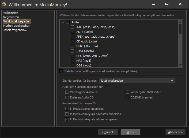This screenshot has width=189, height=138.
Task: Check the Audio group checkbox
Action: pos(68,22)
